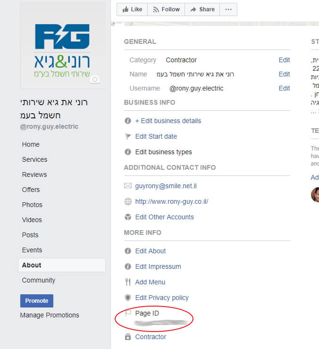Click the Hebrew page title in sidebar
The width and height of the screenshot is (319, 349).
[54, 108]
